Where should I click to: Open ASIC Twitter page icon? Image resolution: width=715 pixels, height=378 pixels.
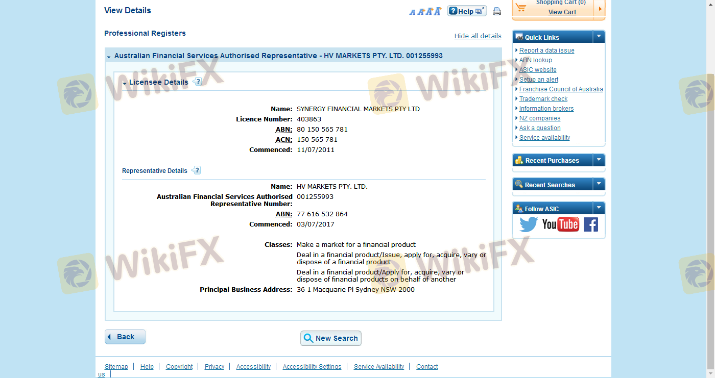pyautogui.click(x=529, y=224)
